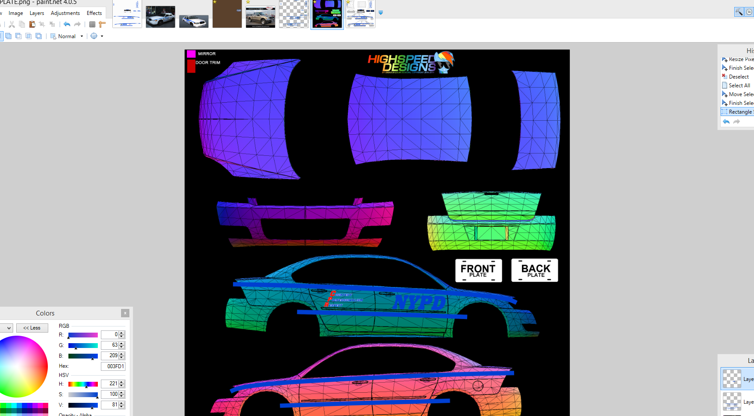The width and height of the screenshot is (754, 416).
Task: Open the Adjustments menu
Action: point(65,13)
